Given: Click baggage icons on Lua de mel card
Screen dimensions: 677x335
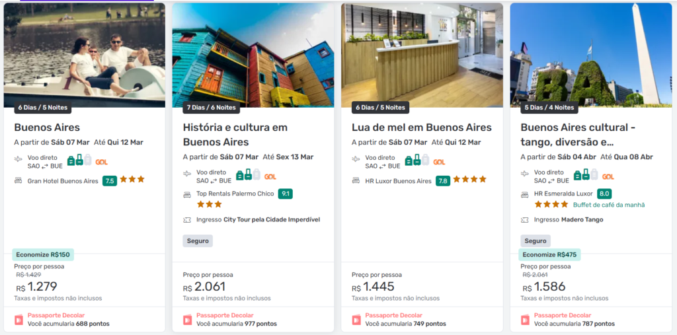Looking at the screenshot, I should click(x=417, y=160).
